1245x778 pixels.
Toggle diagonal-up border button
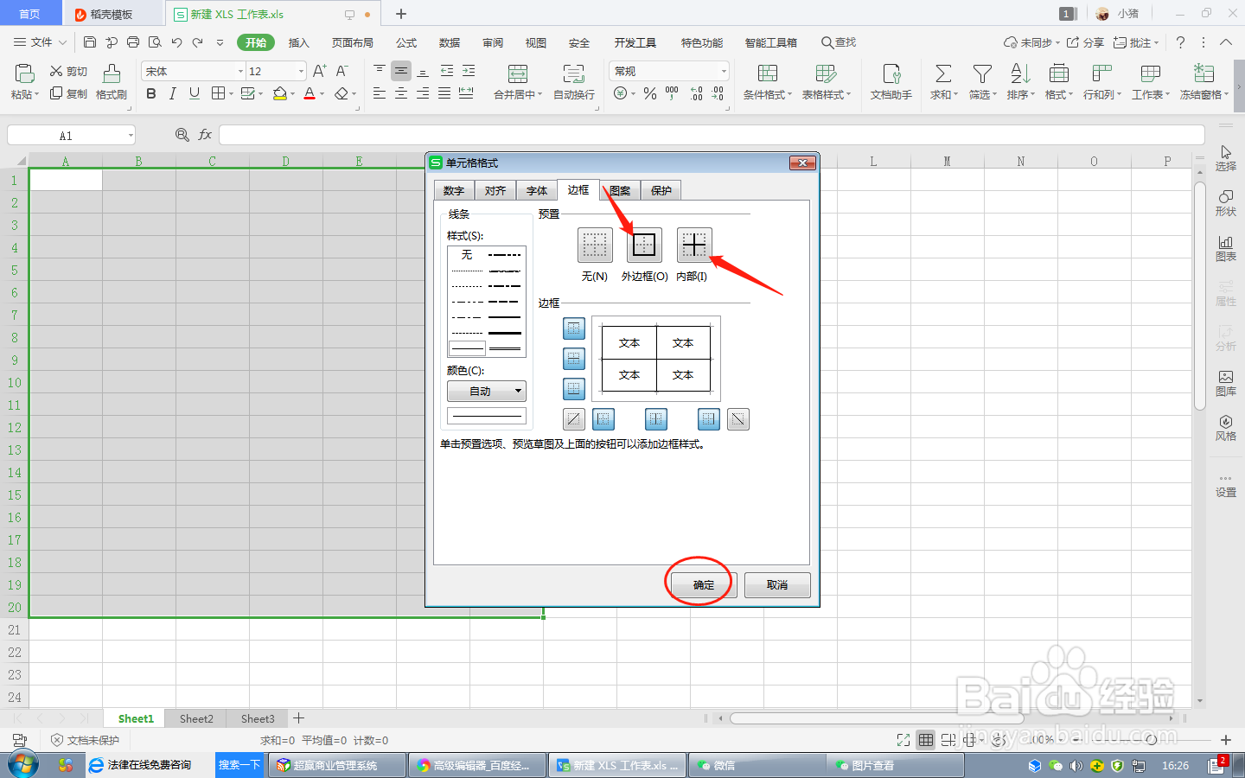pos(574,419)
